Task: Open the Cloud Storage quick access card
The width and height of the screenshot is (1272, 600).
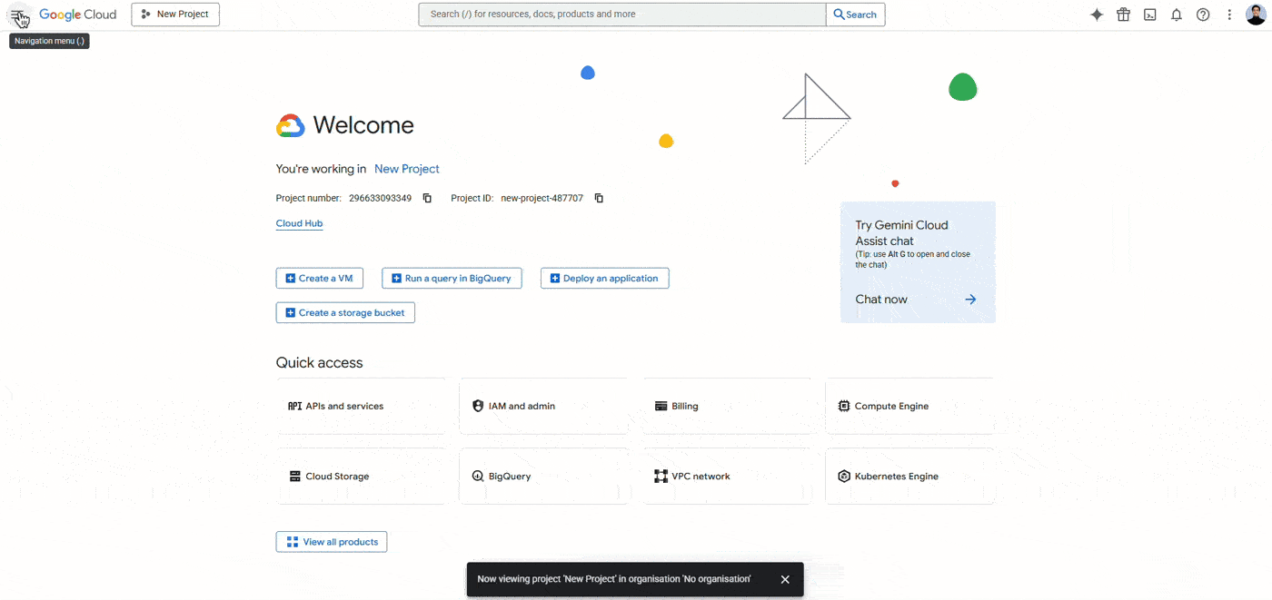Action: click(x=362, y=476)
